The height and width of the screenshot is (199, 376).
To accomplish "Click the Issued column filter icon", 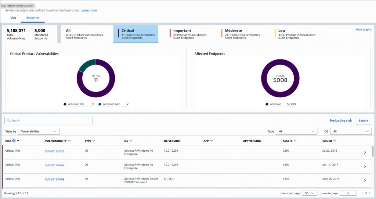I will 335,141.
